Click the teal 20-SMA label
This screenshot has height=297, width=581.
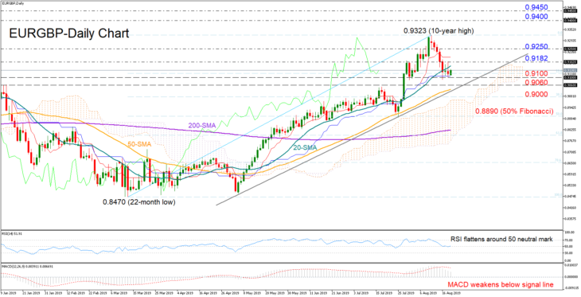tap(306, 147)
